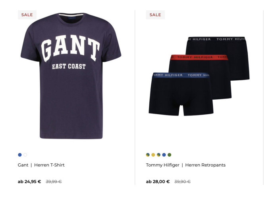The image size is (278, 197).
Task: Click the Gant brand name link
Action: point(23,165)
